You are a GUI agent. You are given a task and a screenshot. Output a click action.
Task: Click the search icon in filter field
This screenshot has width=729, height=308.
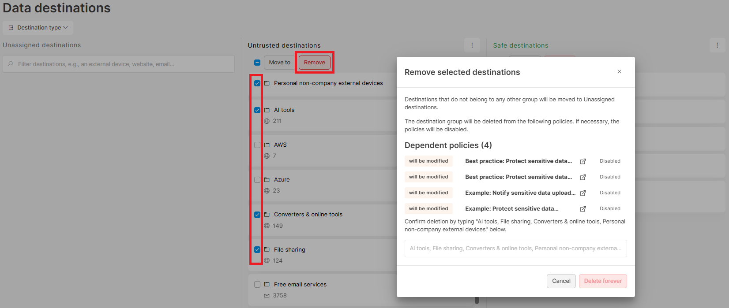(x=11, y=64)
